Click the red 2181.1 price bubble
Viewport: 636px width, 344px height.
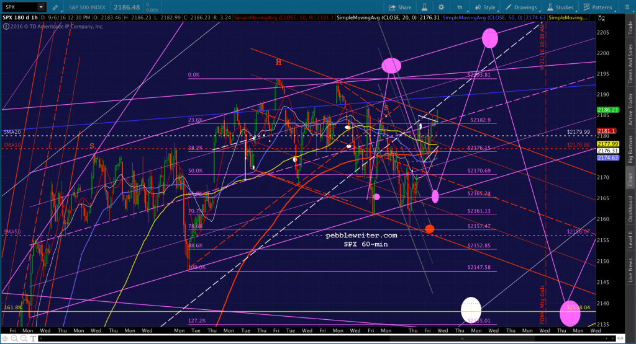coord(607,131)
